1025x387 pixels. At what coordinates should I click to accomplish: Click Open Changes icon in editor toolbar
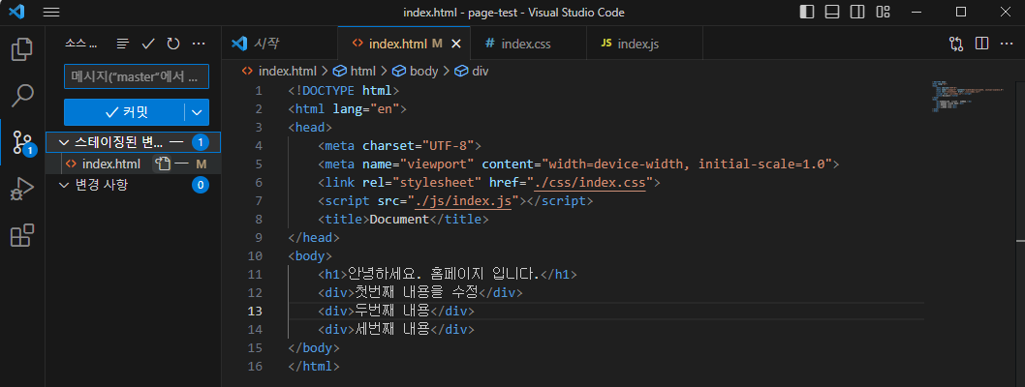click(956, 44)
